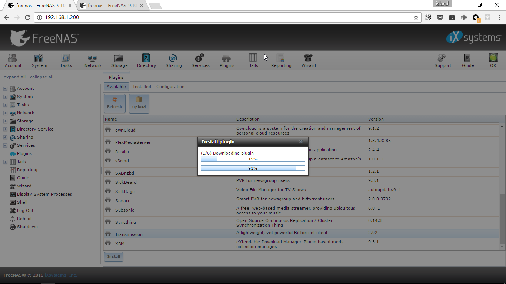Click the QR code extension icon

click(x=428, y=17)
